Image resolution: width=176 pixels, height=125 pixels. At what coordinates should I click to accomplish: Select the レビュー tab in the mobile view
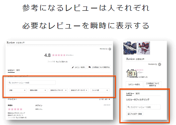coord(130,94)
